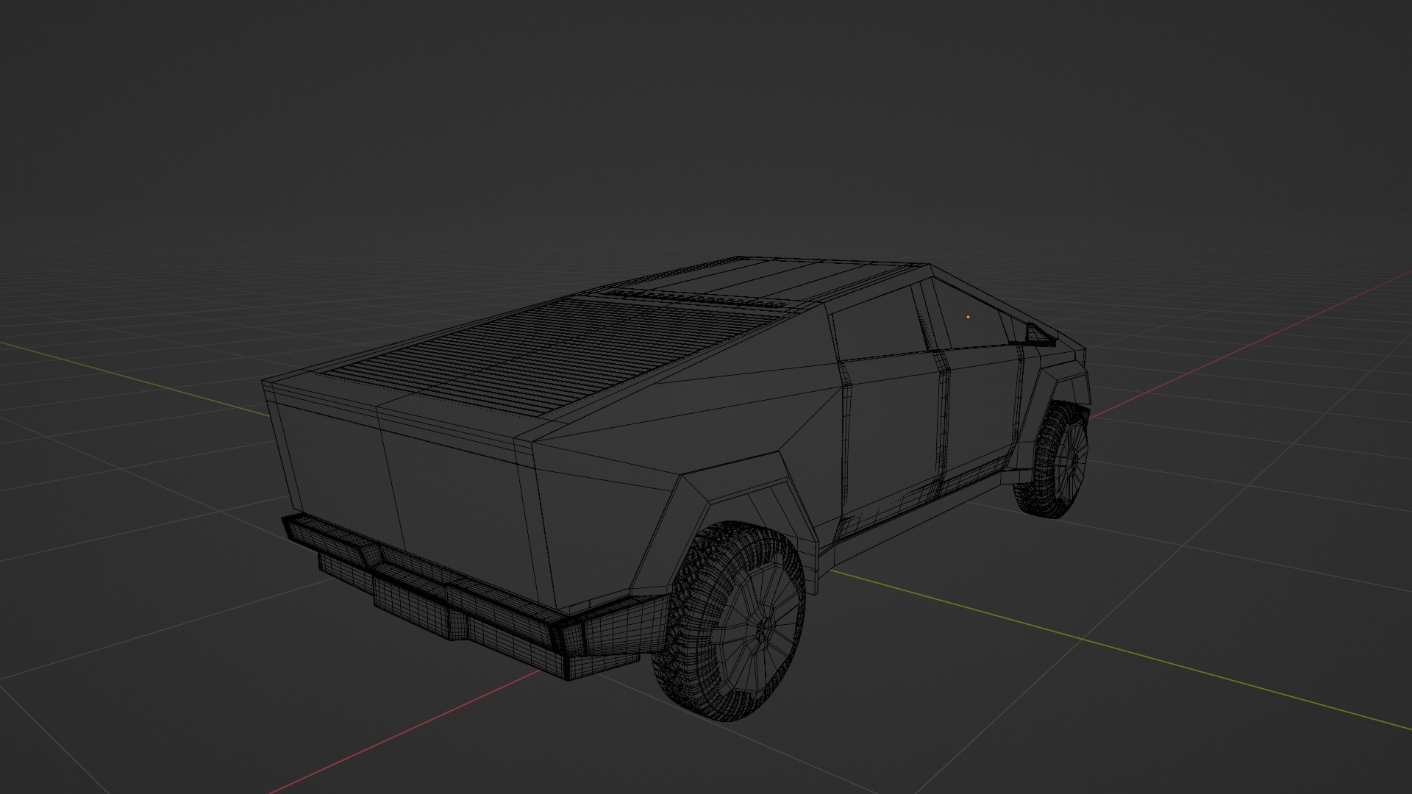Select the roof panel of the truck
Screen dimensions: 1412x794
[x=765, y=278]
